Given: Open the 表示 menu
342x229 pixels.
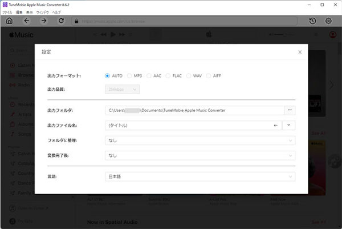Looking at the screenshot, I should (x=30, y=12).
